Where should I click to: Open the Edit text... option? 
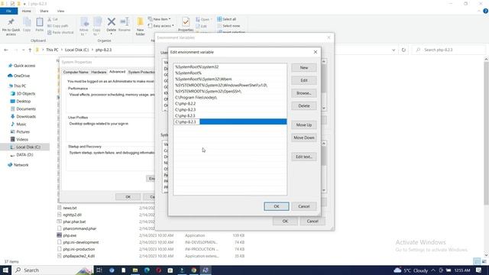304,157
